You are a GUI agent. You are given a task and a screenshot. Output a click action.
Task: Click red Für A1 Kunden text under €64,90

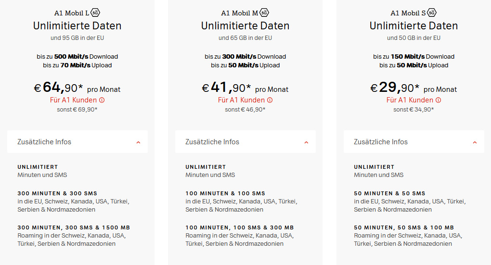tap(73, 100)
